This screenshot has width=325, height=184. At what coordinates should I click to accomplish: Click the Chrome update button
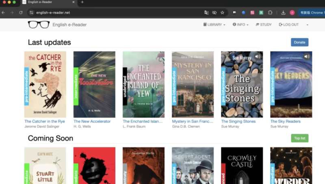click(x=312, y=13)
